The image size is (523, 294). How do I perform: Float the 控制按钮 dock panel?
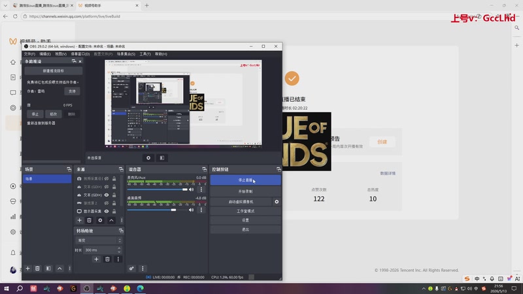point(278,169)
